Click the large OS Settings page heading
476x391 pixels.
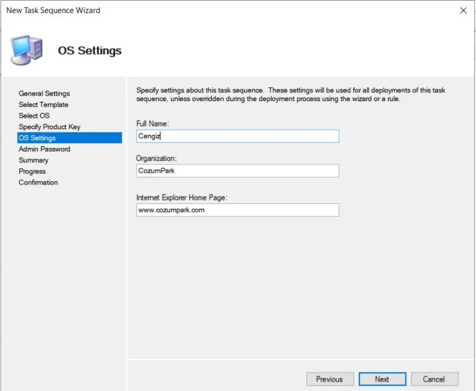pos(90,50)
